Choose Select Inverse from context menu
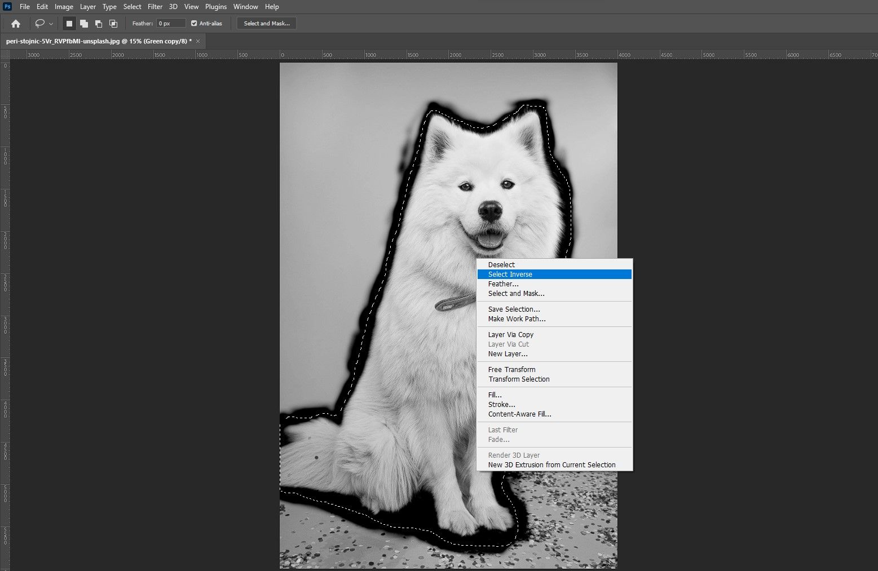Viewport: 878px width, 571px height. [510, 275]
